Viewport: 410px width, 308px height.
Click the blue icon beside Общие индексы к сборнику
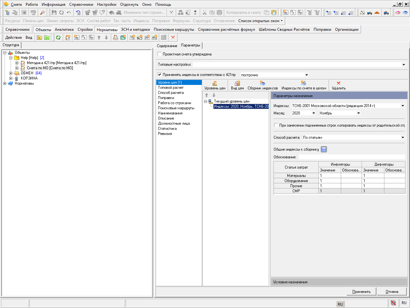point(324,149)
